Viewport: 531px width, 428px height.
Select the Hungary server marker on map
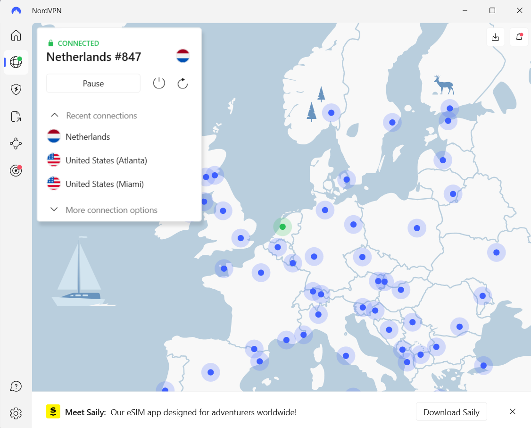tap(401, 290)
